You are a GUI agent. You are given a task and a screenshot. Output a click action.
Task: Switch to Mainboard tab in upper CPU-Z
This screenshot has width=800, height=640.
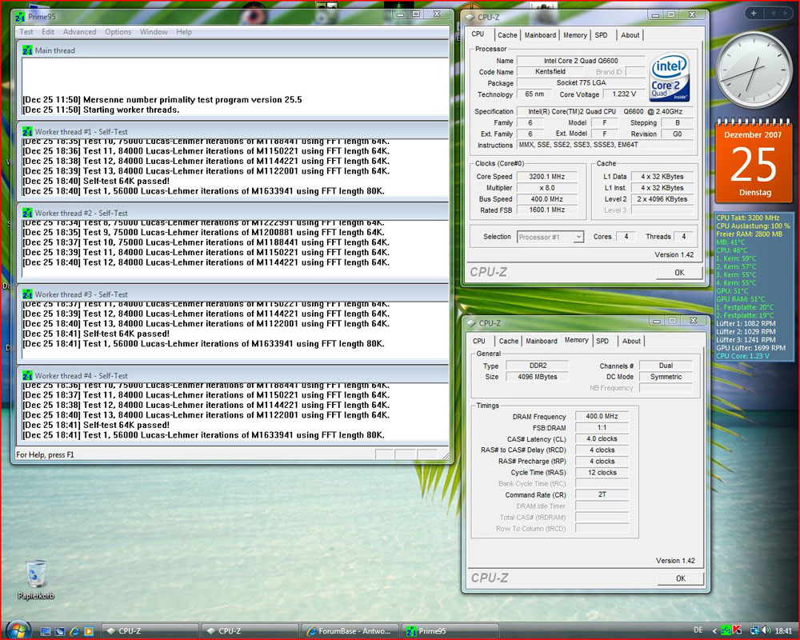point(540,35)
